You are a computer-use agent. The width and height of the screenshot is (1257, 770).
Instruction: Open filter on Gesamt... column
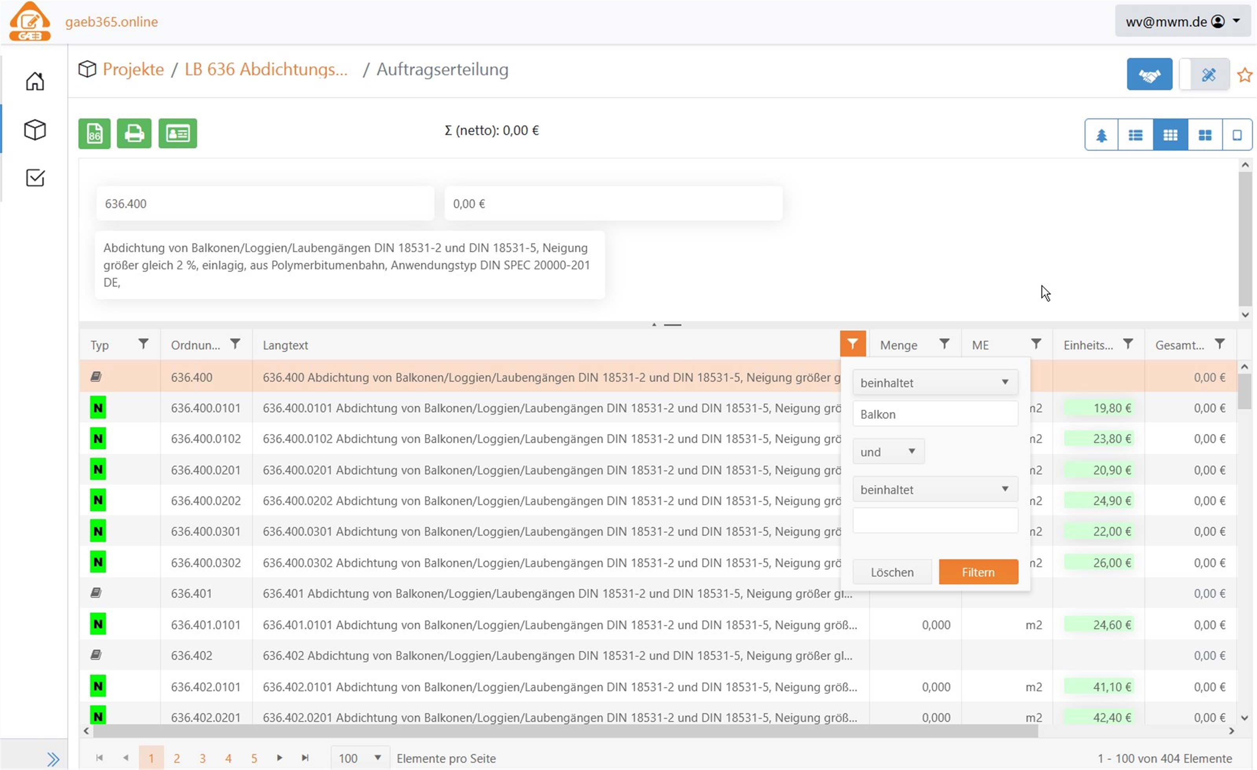(x=1219, y=344)
